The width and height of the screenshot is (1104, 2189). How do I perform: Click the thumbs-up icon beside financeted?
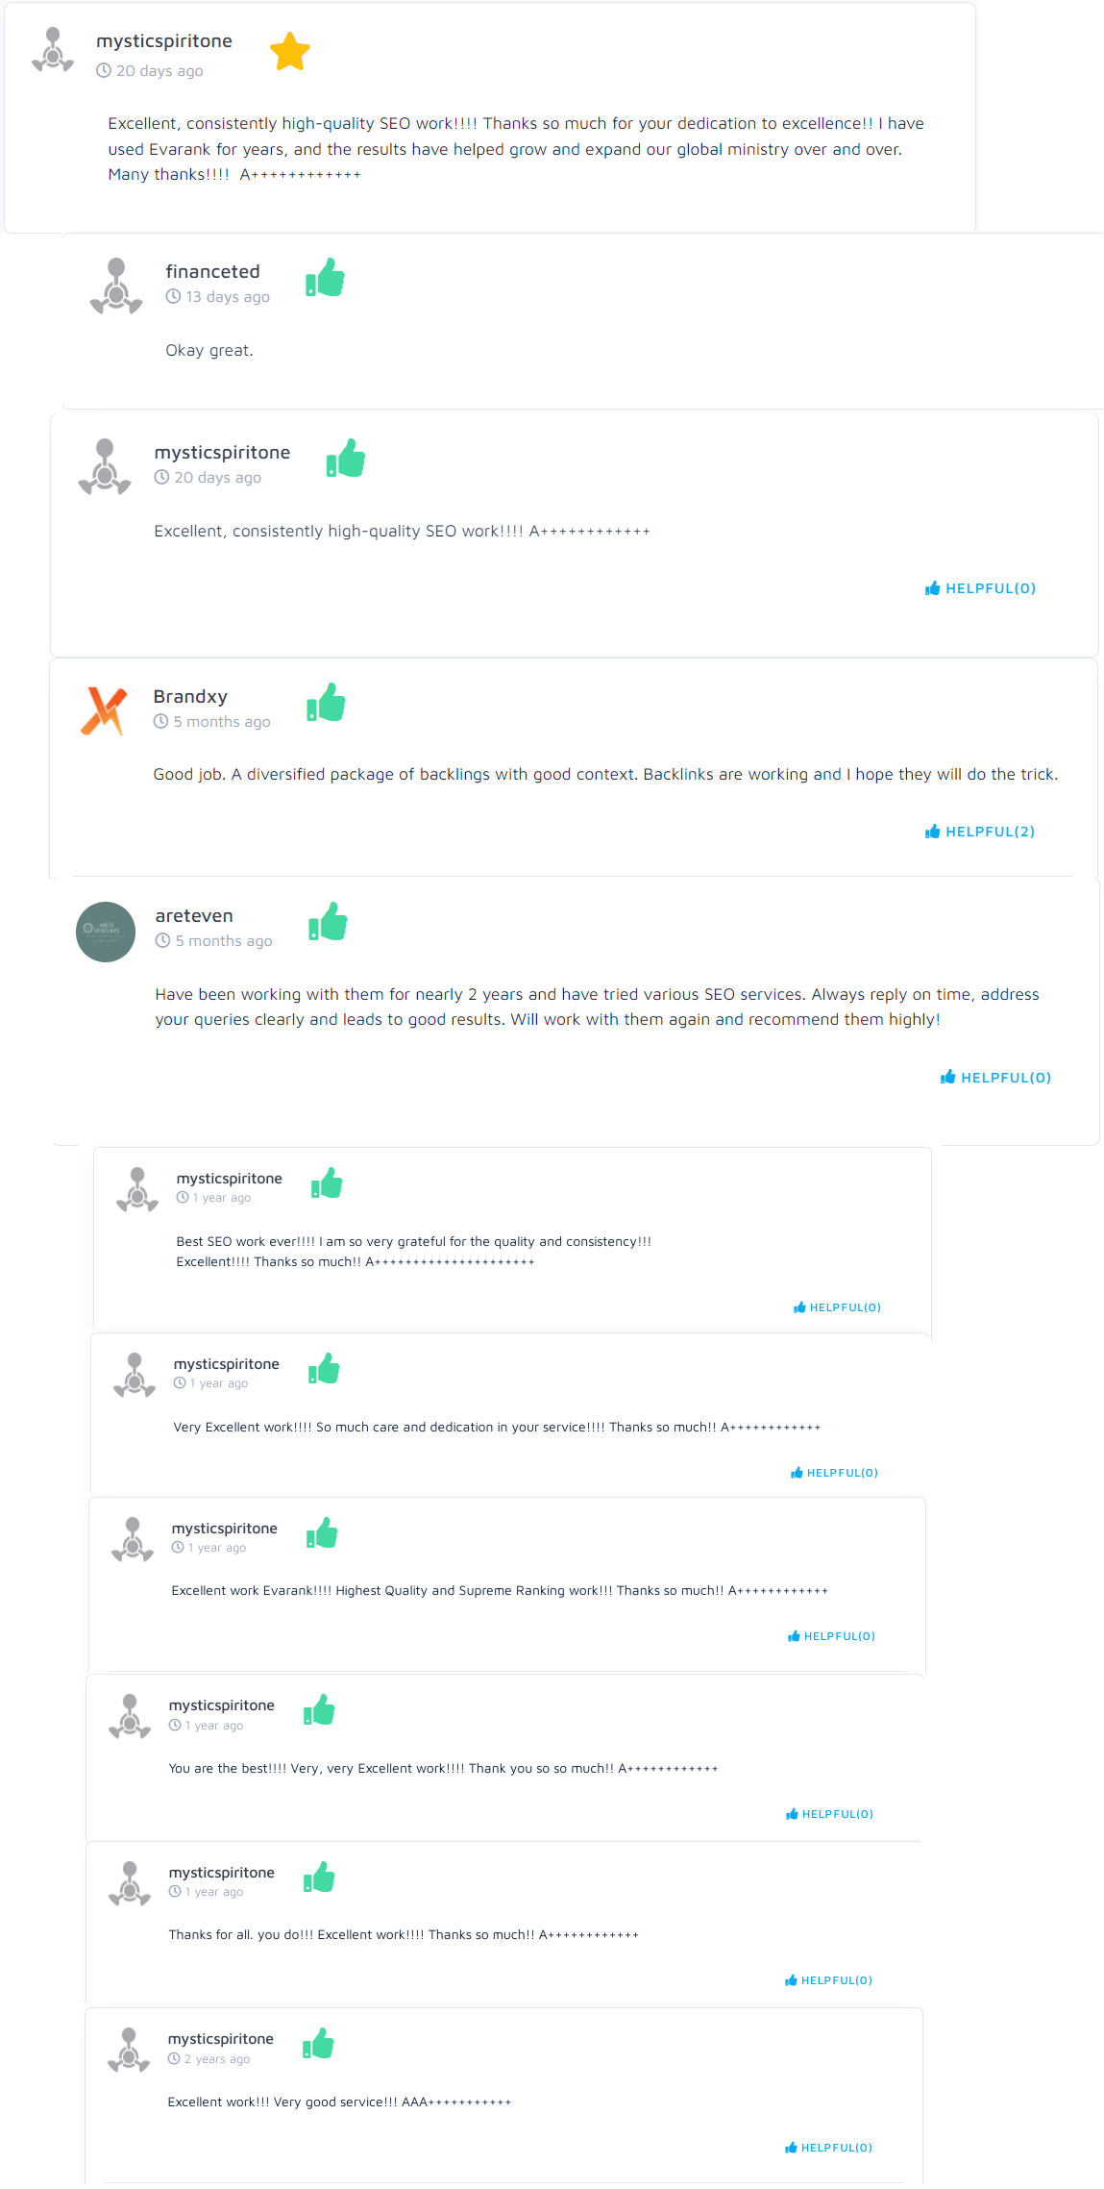(x=326, y=278)
